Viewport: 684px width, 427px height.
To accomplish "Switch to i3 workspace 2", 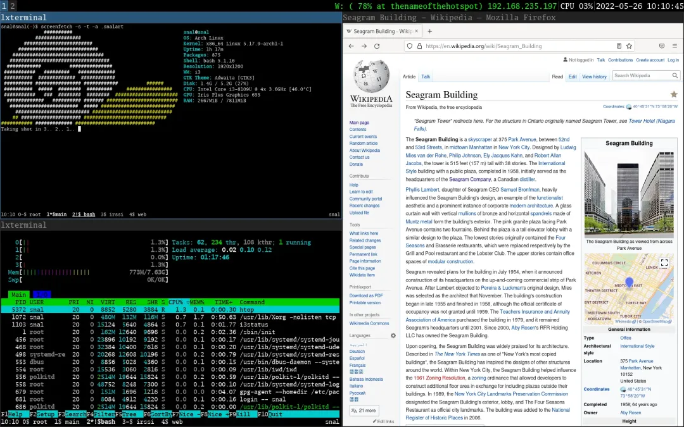I will [13, 6].
